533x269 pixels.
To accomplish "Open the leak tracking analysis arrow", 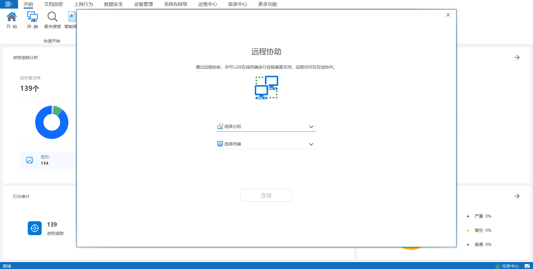I will click(x=517, y=57).
